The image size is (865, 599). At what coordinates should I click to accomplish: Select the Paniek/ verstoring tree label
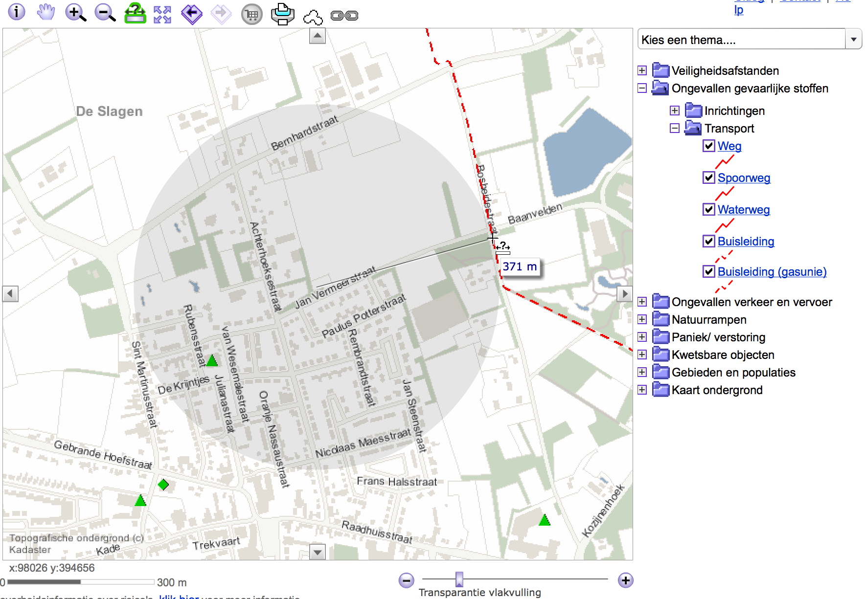[x=718, y=337]
